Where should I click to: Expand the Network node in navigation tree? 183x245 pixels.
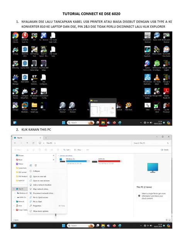click(14, 202)
